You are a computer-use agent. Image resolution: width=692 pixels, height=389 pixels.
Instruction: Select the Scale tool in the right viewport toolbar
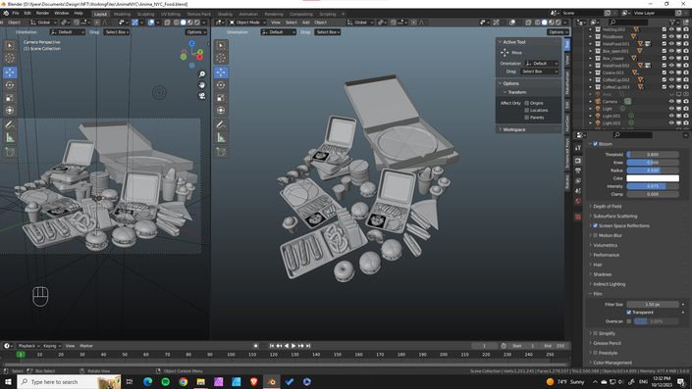[x=221, y=98]
